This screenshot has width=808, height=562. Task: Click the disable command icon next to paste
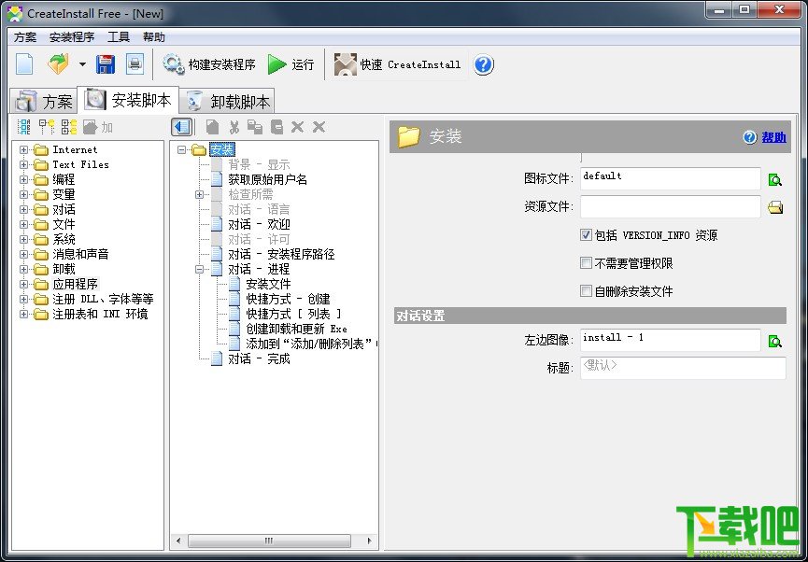pos(276,127)
